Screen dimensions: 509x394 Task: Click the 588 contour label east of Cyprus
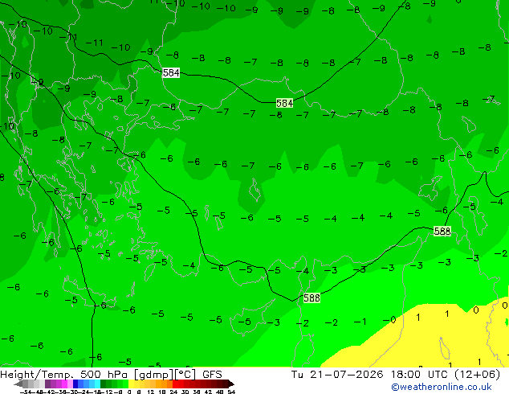point(312,298)
